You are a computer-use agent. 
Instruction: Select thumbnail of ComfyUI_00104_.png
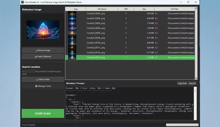point(72,43)
